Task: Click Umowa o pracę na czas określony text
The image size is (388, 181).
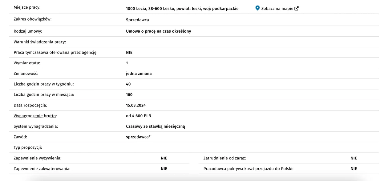Action: (159, 31)
